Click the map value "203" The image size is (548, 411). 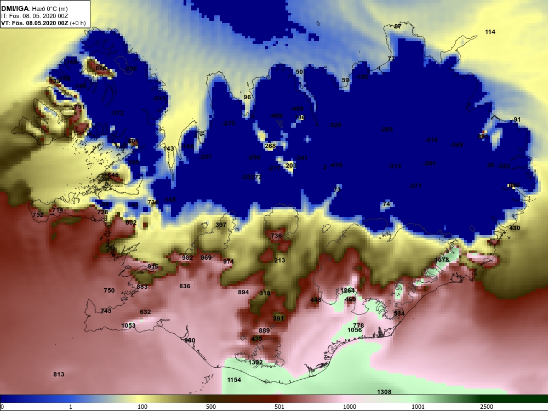pos(291,165)
